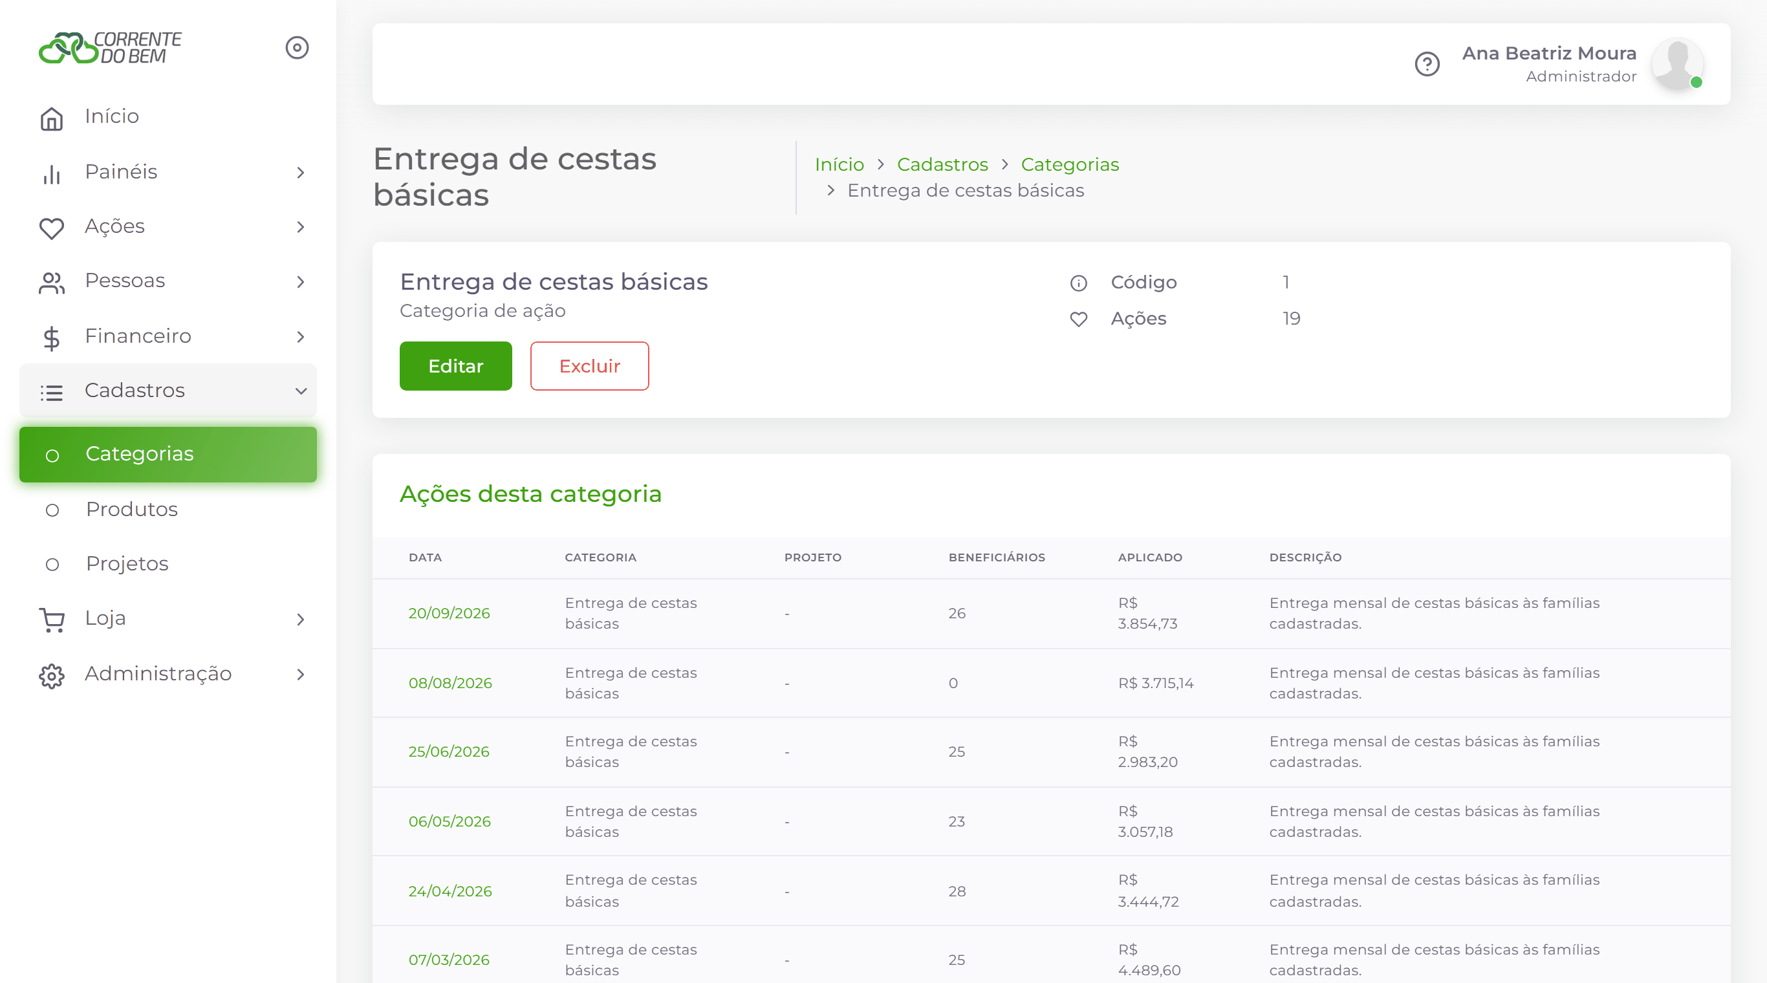Click the APLICADO column header
The image size is (1767, 983).
pyautogui.click(x=1149, y=557)
